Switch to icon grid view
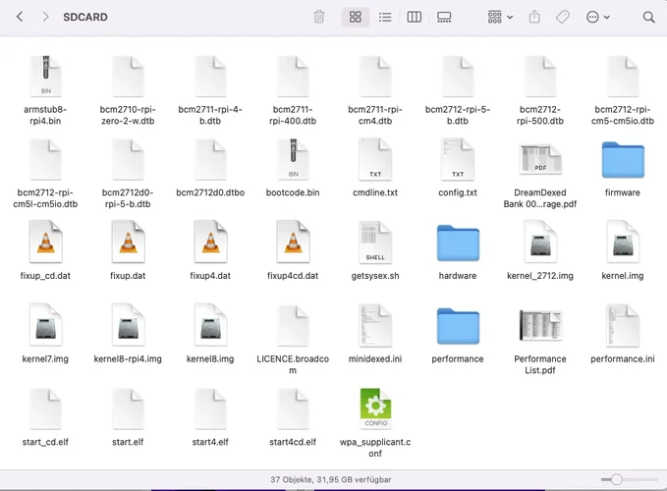 356,17
